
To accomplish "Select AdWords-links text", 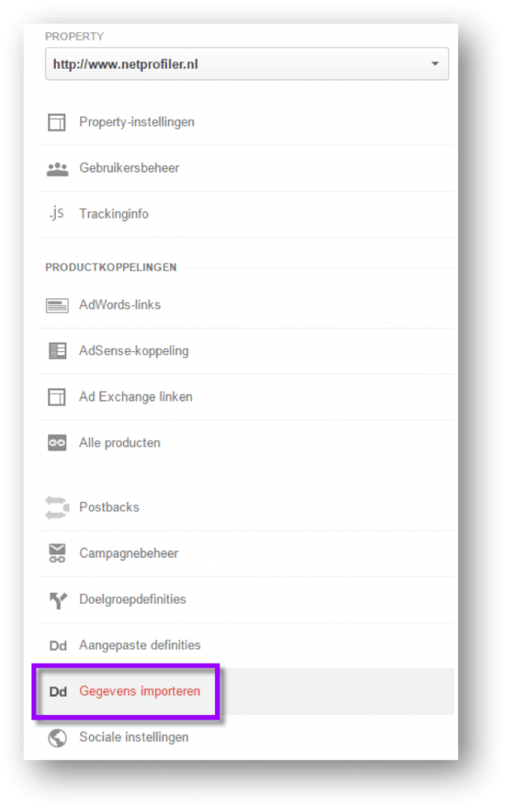I will pyautogui.click(x=120, y=305).
